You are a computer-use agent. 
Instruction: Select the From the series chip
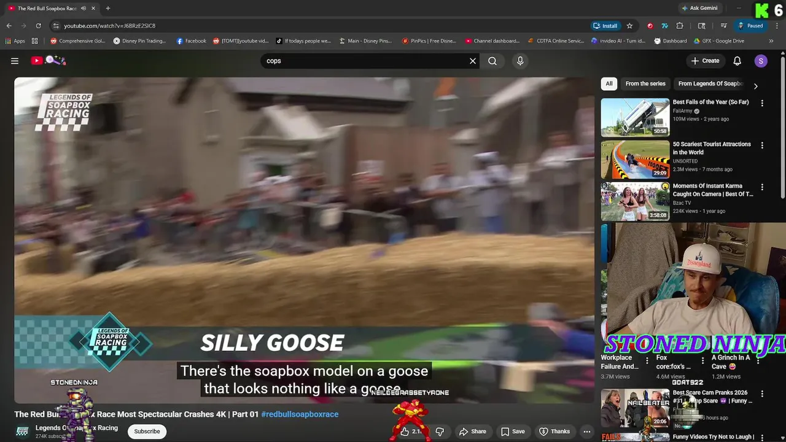[x=645, y=83]
